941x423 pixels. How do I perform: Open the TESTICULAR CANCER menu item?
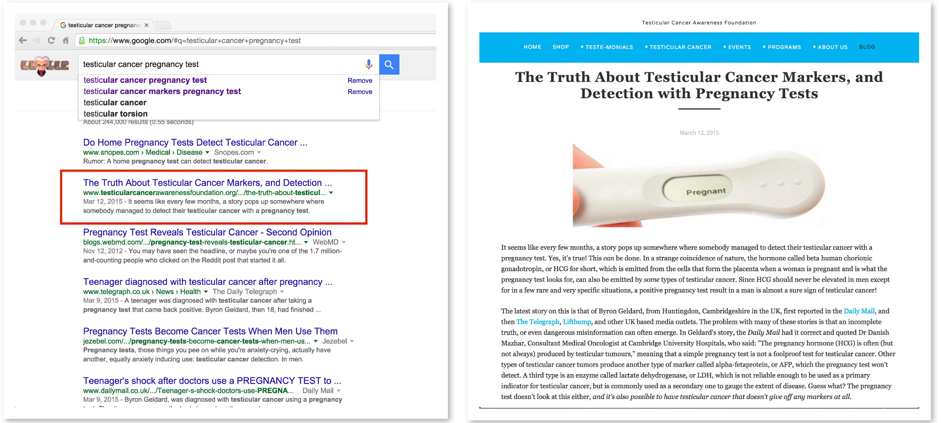pyautogui.click(x=678, y=47)
